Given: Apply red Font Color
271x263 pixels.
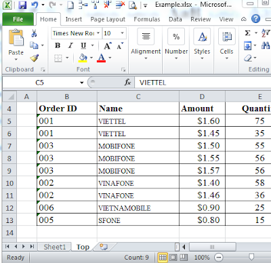Looking at the screenshot, I should 102,58.
